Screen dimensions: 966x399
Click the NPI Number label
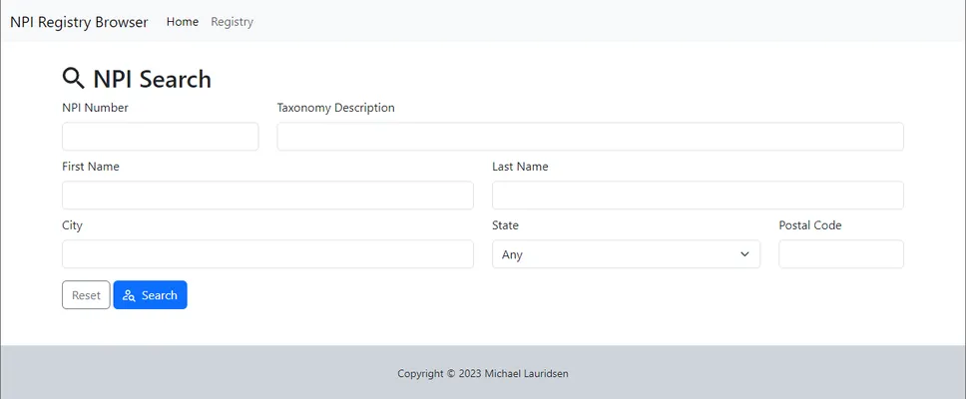95,108
